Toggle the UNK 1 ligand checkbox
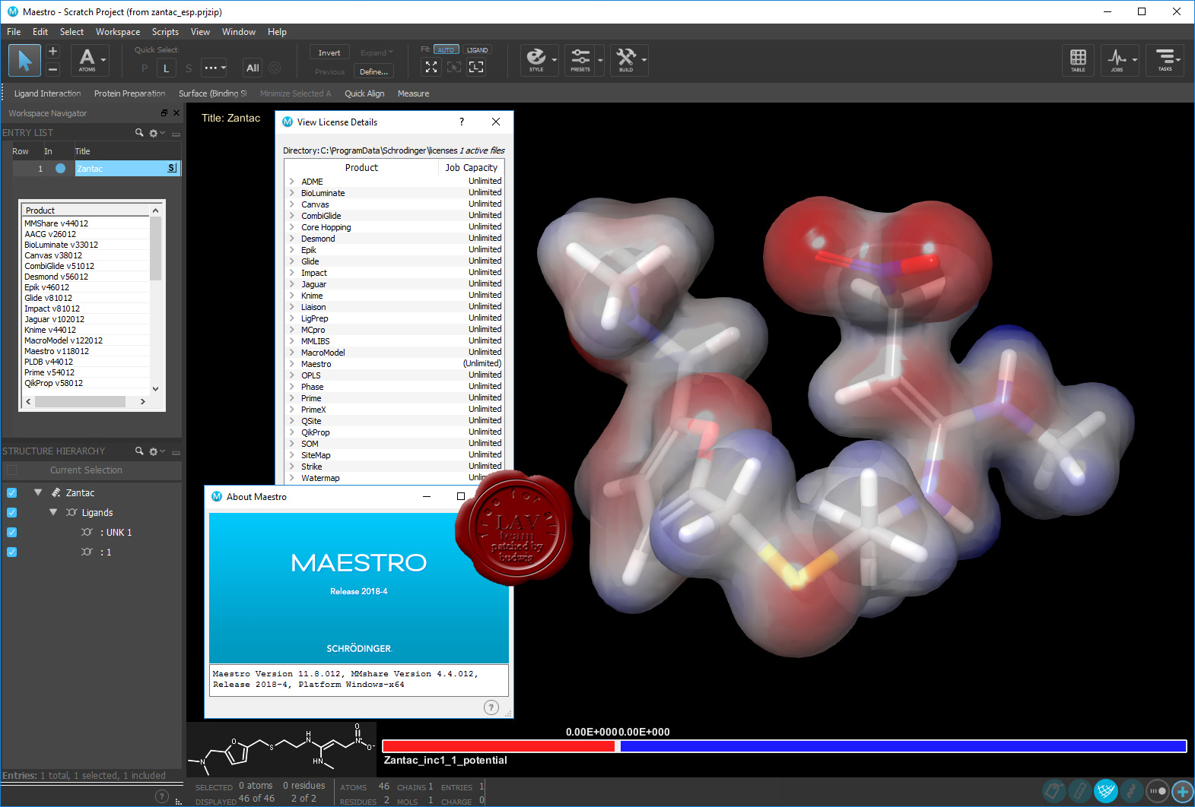 [11, 532]
